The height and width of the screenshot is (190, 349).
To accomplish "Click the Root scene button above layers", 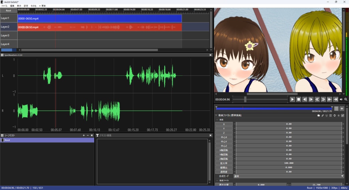I will [9, 11].
